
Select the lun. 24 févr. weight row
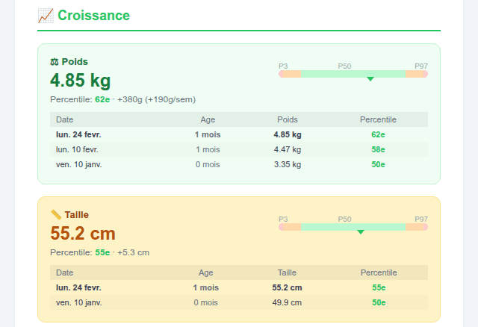[x=238, y=134]
